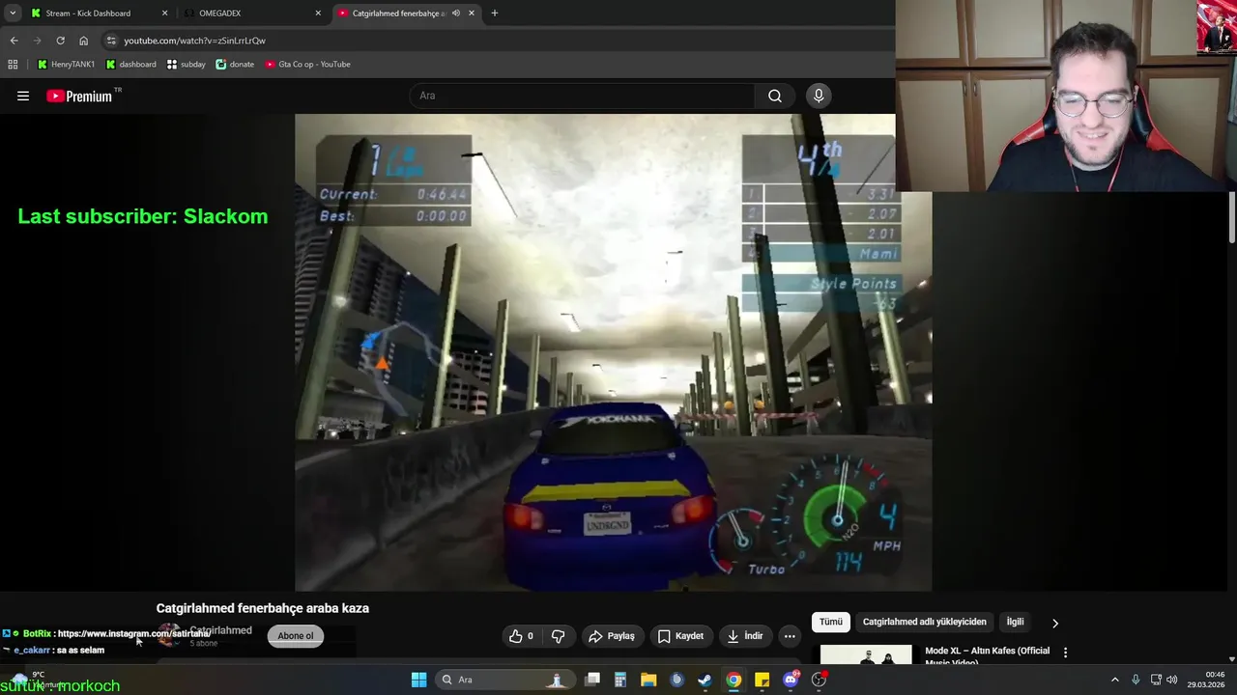Switch to Google Chrome on the taskbar
The image size is (1237, 695).
click(734, 680)
